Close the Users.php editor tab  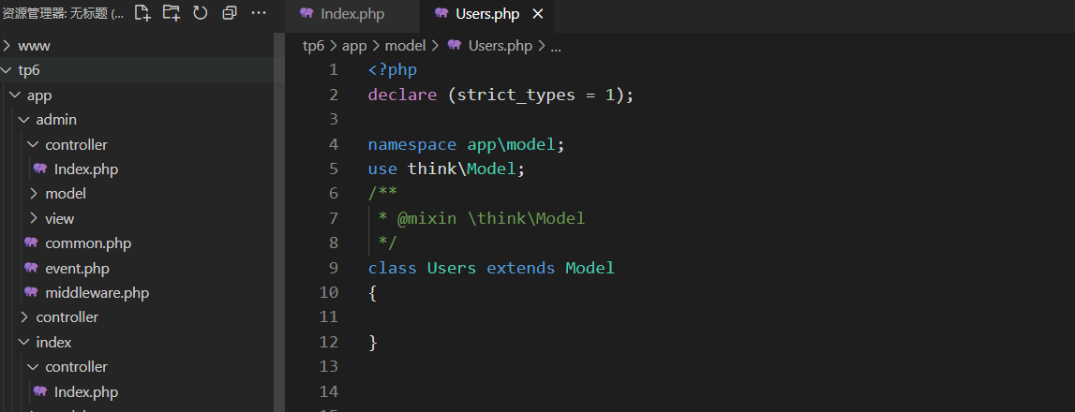[538, 14]
